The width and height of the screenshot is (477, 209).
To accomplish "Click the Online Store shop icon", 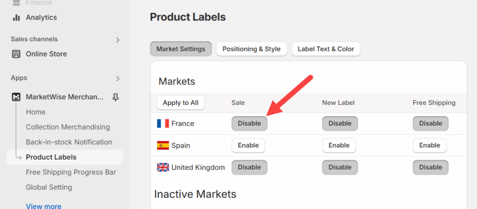I will [x=16, y=54].
